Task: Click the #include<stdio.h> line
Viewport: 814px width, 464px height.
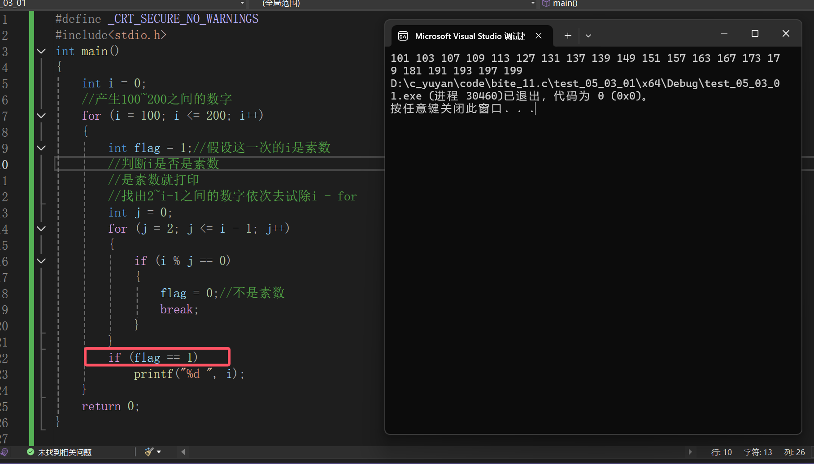Action: coord(111,35)
